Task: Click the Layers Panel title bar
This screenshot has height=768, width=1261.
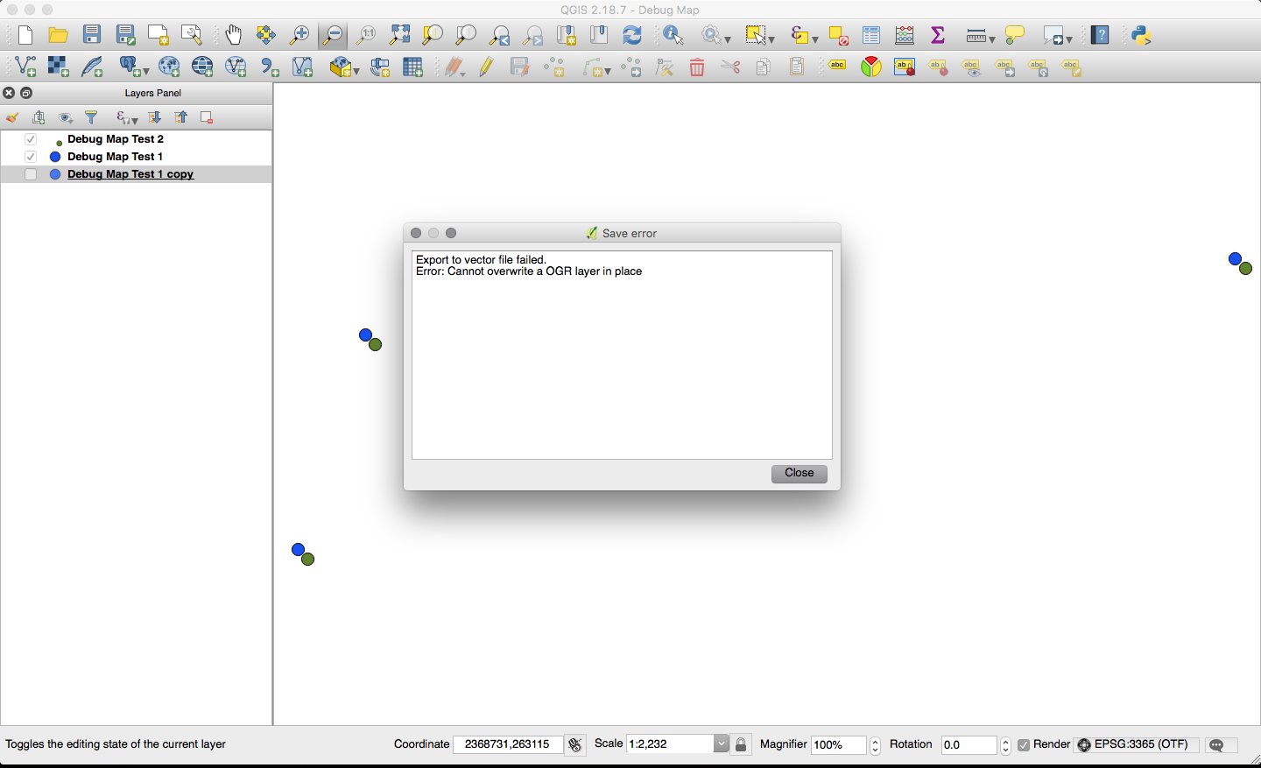Action: pyautogui.click(x=152, y=93)
